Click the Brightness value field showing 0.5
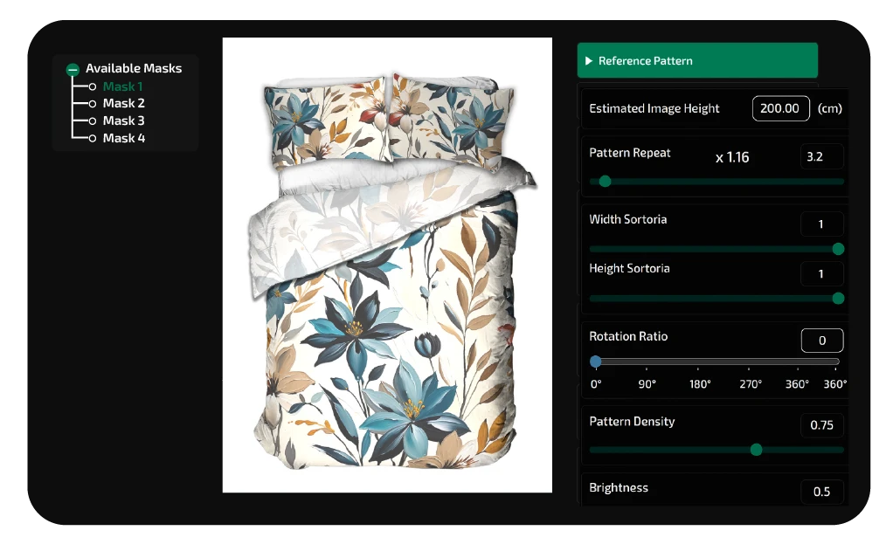Screen dimensions: 893x558 [820, 492]
